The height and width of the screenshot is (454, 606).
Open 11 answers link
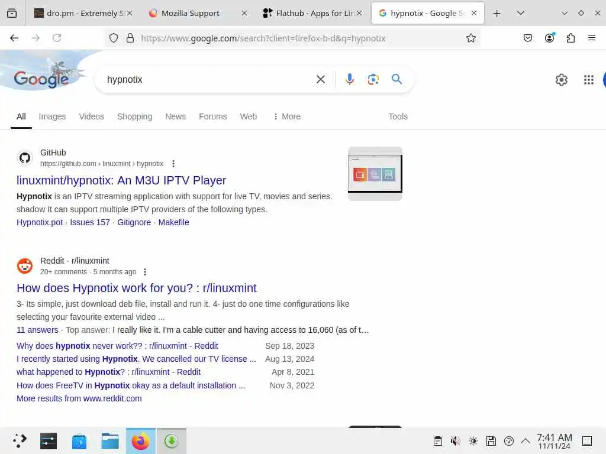coord(37,330)
